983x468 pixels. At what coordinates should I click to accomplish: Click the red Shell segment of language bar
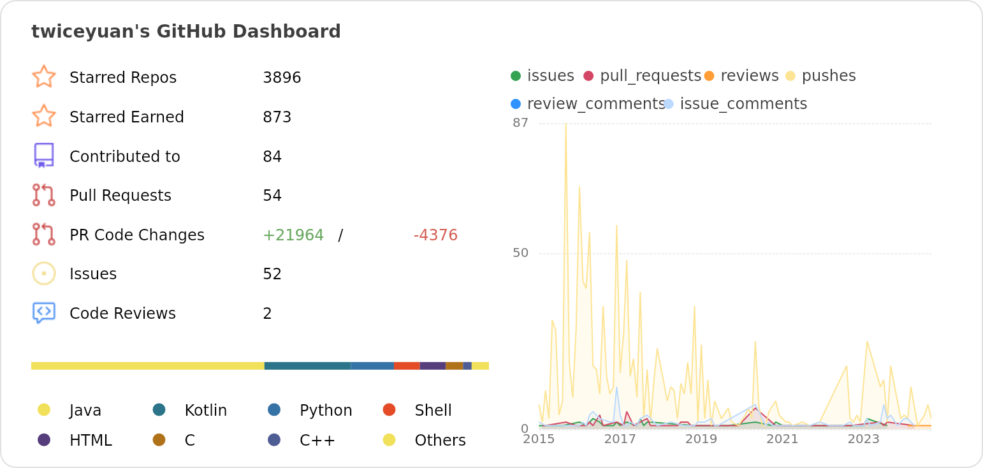tap(407, 366)
